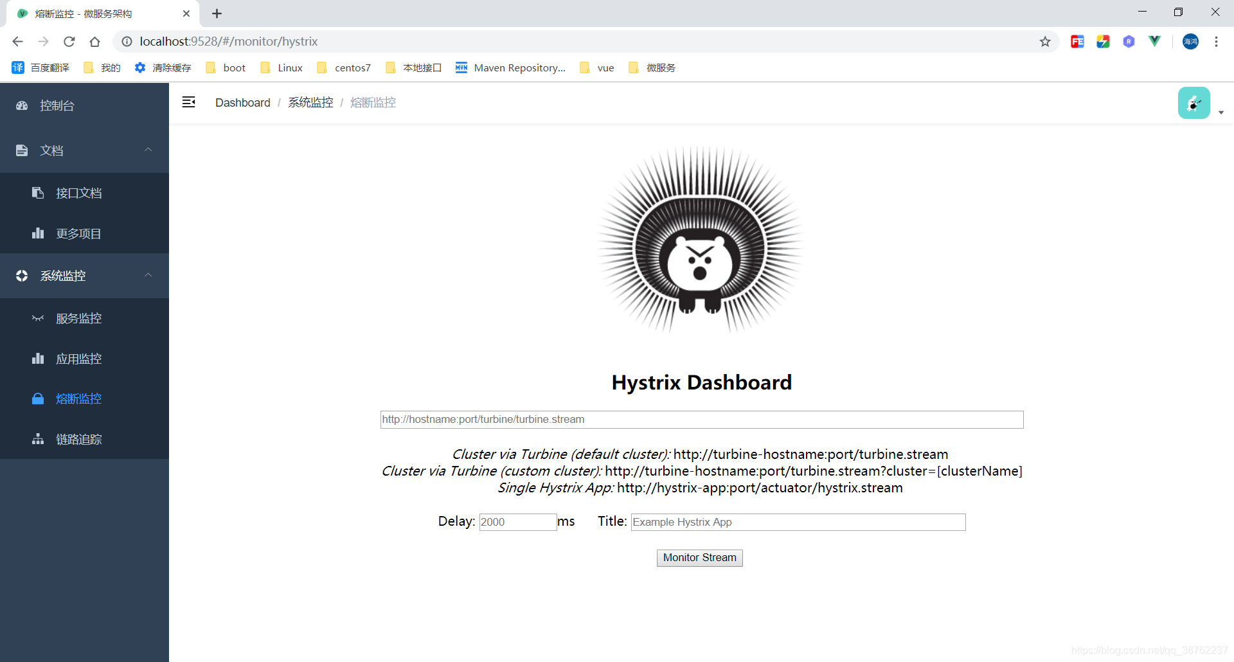Reload the page with the refresh icon

[x=69, y=42]
